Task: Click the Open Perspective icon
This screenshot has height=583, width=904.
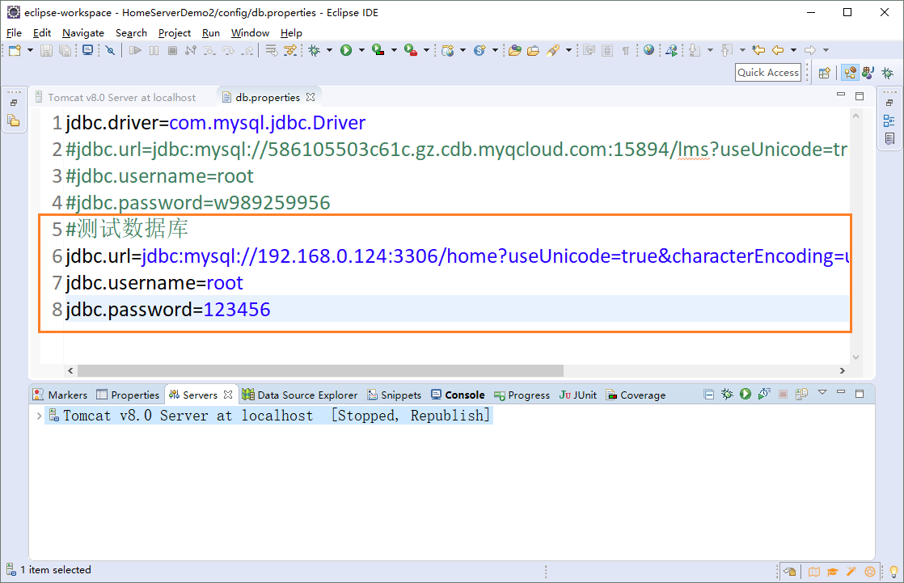Action: [x=824, y=73]
